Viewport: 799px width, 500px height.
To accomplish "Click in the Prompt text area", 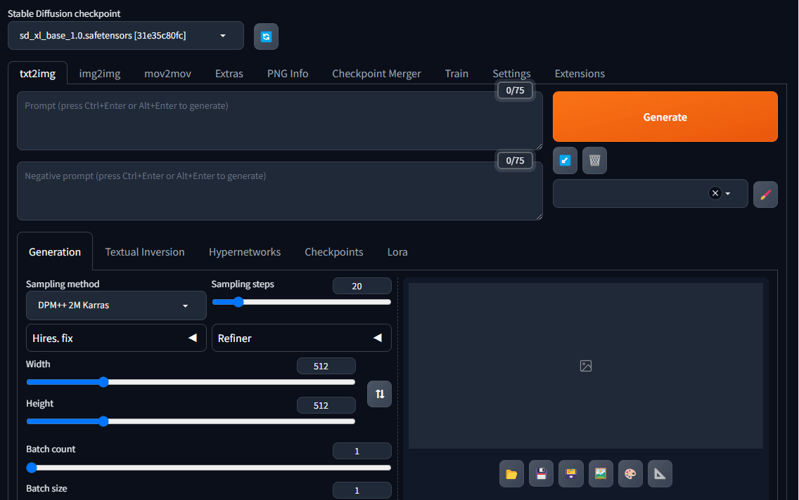I will 280,121.
